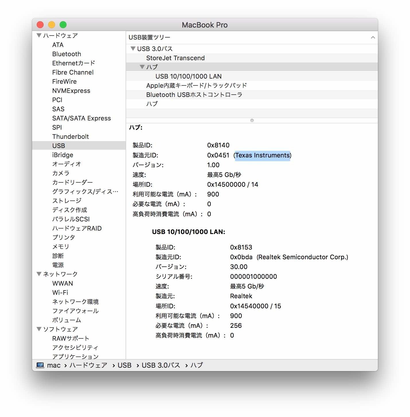410x417 pixels.
Task: Open the ストレージ sidebar item
Action: pyautogui.click(x=67, y=201)
